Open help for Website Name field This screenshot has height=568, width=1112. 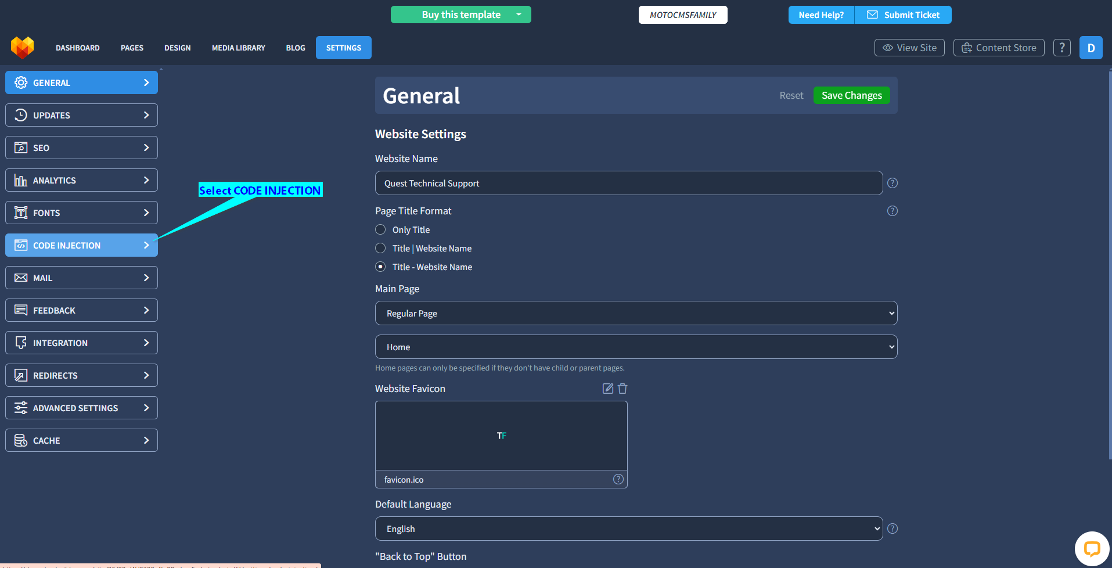pos(893,183)
